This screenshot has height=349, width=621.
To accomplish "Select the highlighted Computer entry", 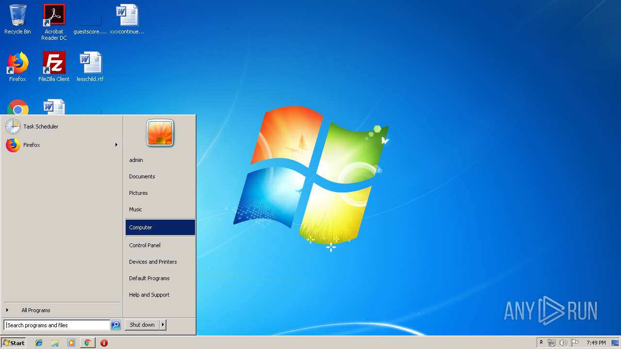I will click(160, 227).
